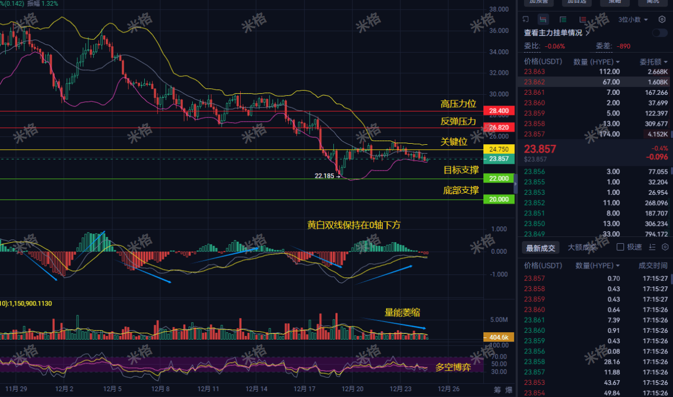Click the trade row with quantity 43.67
Viewport: 673px width, 397px height.
point(595,383)
